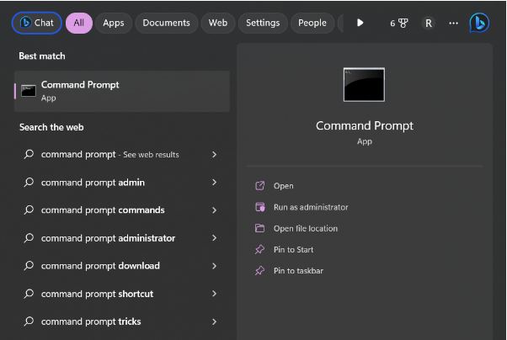507x340 pixels.
Task: Open 'command prompt commands' web suggestion
Action: click(x=122, y=210)
